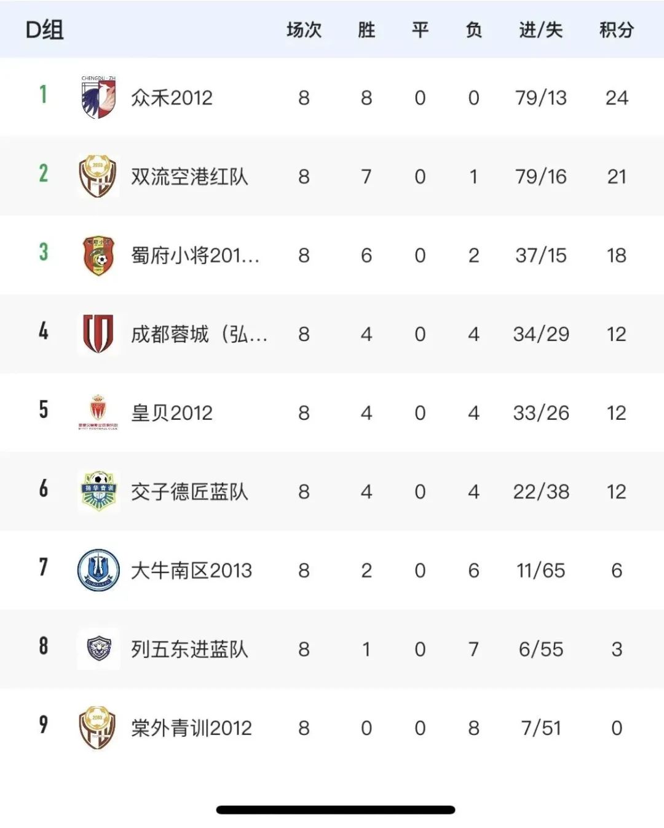Viewport: 664px width, 828px height.
Task: Tap the 双流空港红队 team badge
Action: click(98, 176)
